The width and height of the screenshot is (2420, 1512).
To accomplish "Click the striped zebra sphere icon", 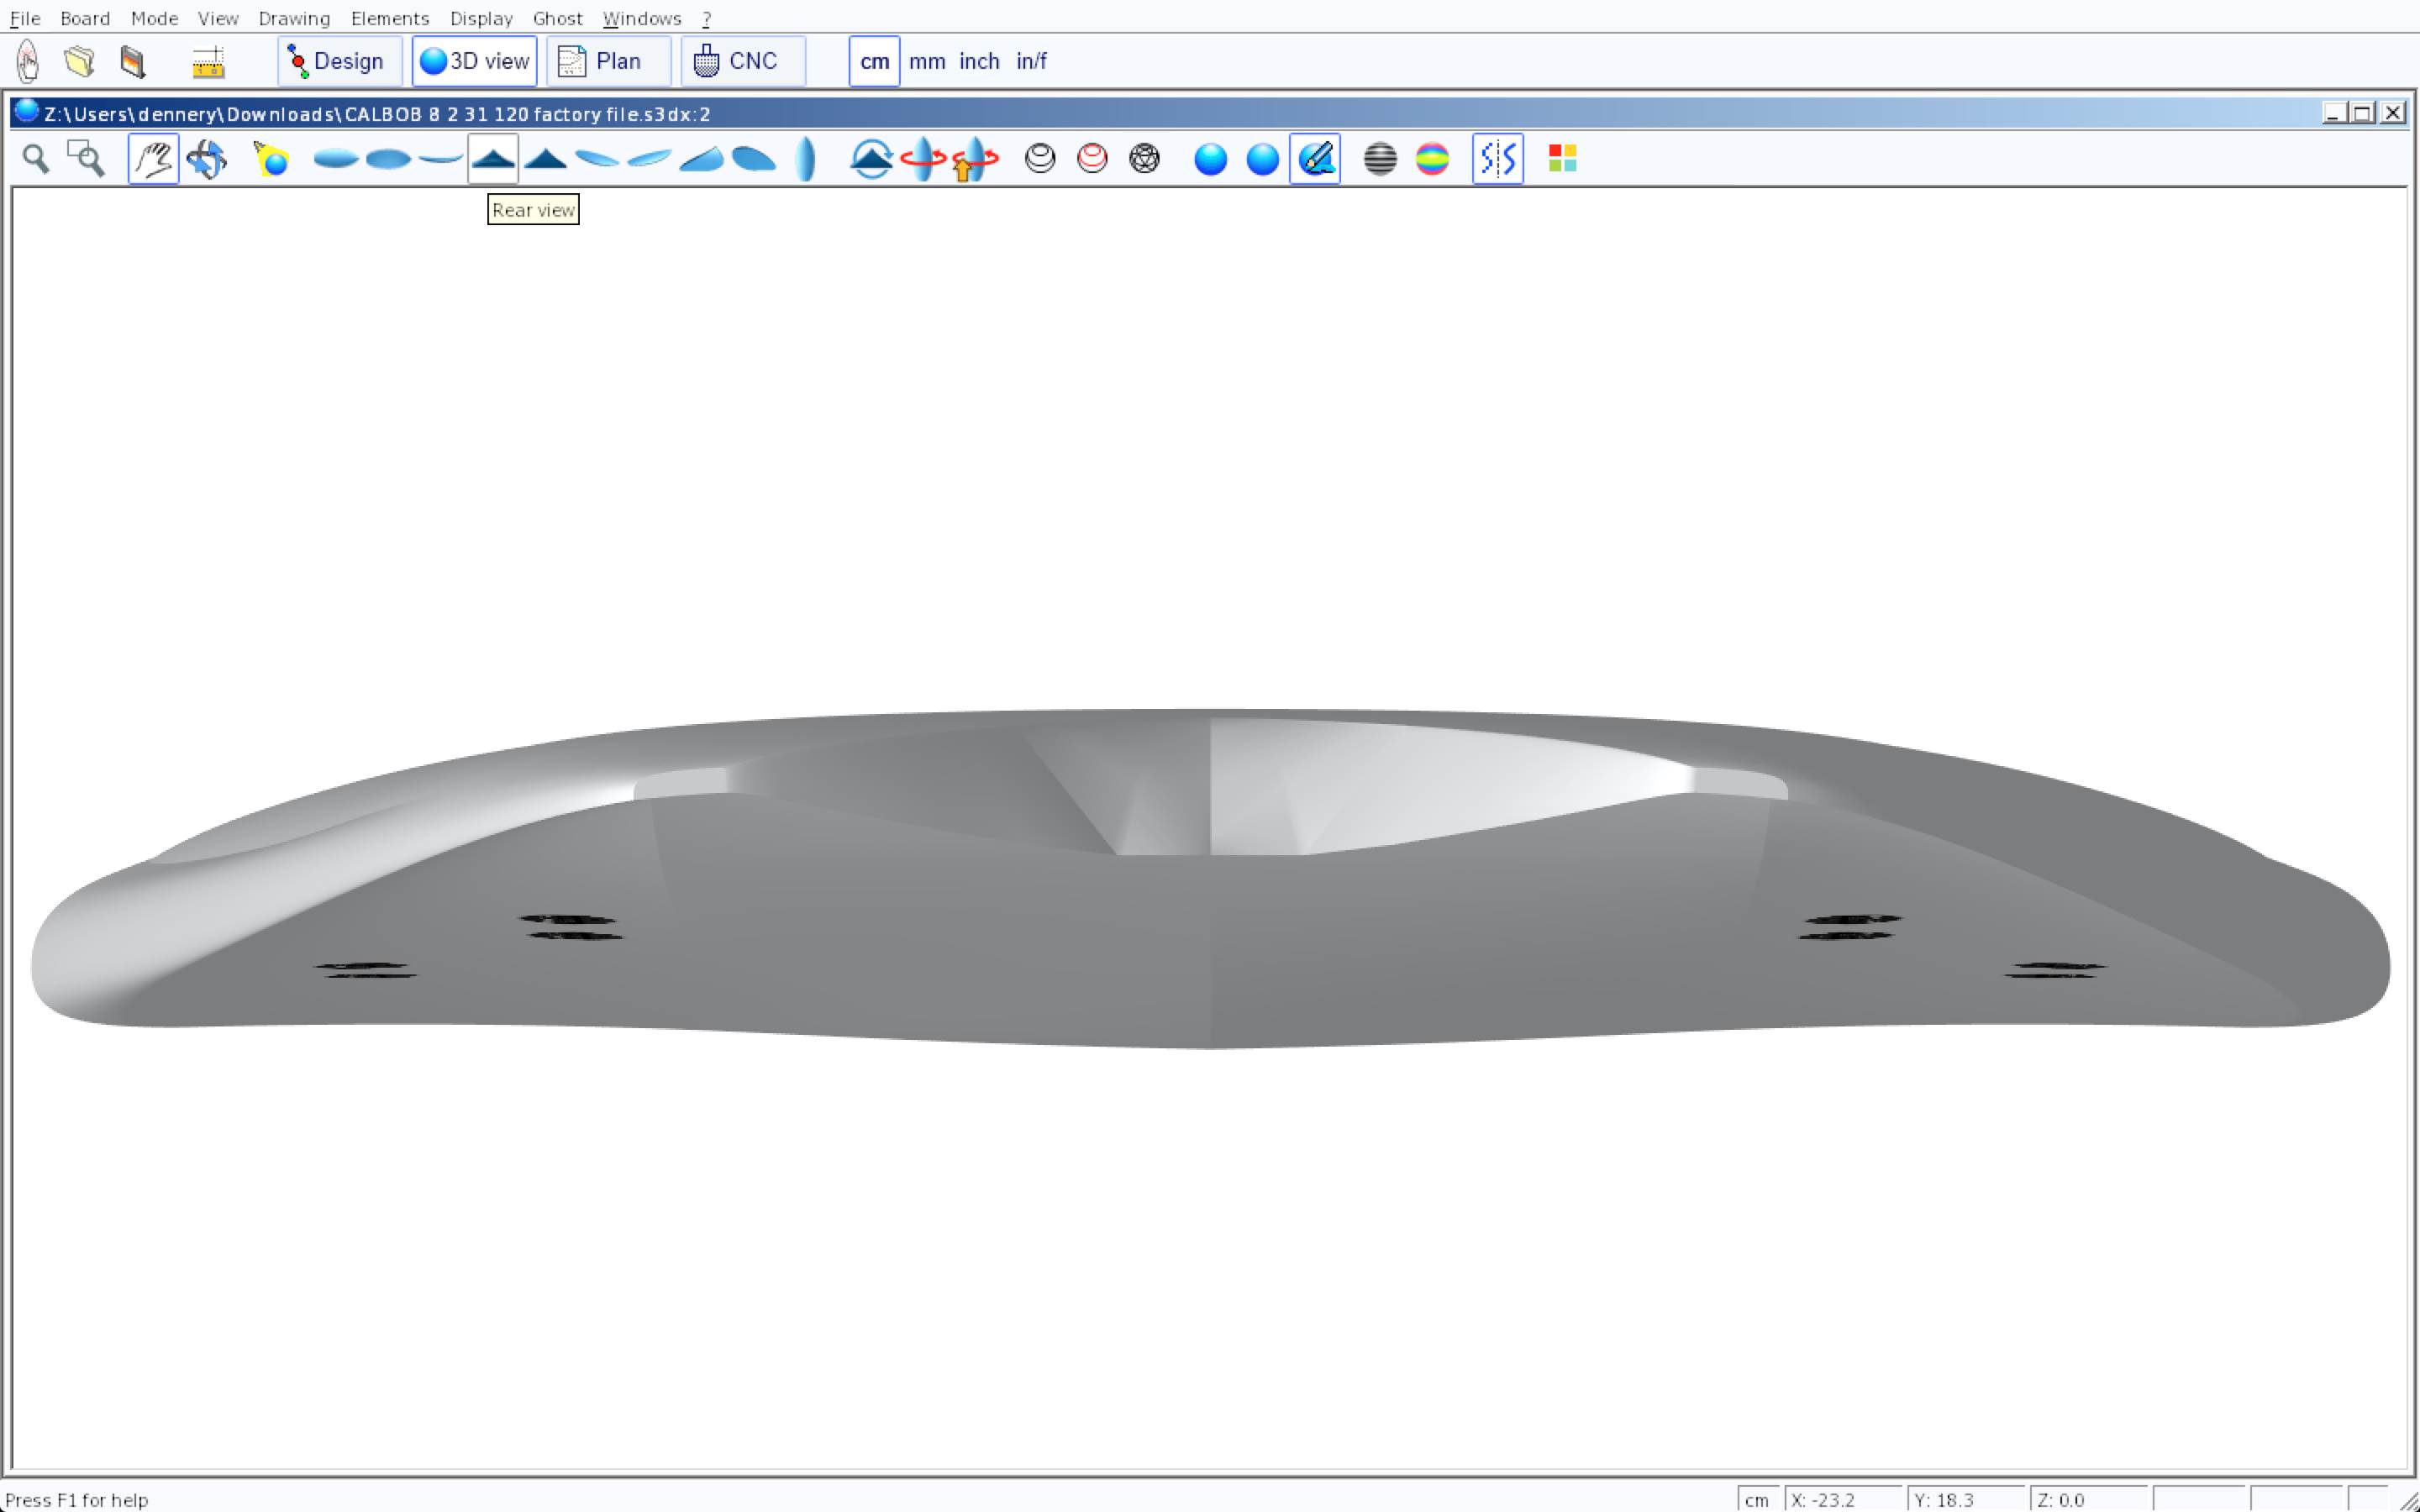I will 1380,159.
